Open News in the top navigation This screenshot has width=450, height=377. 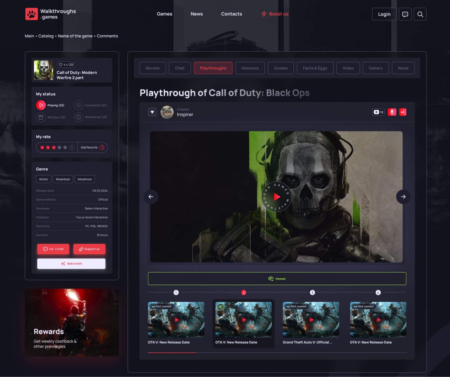pyautogui.click(x=197, y=14)
